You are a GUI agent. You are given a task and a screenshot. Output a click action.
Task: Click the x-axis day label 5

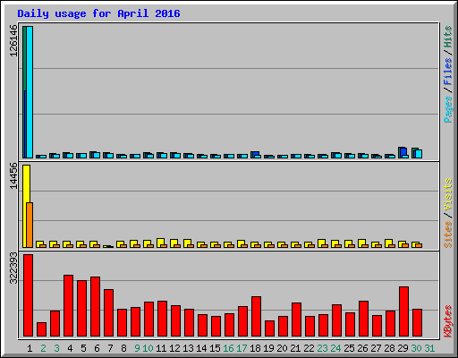(83, 348)
